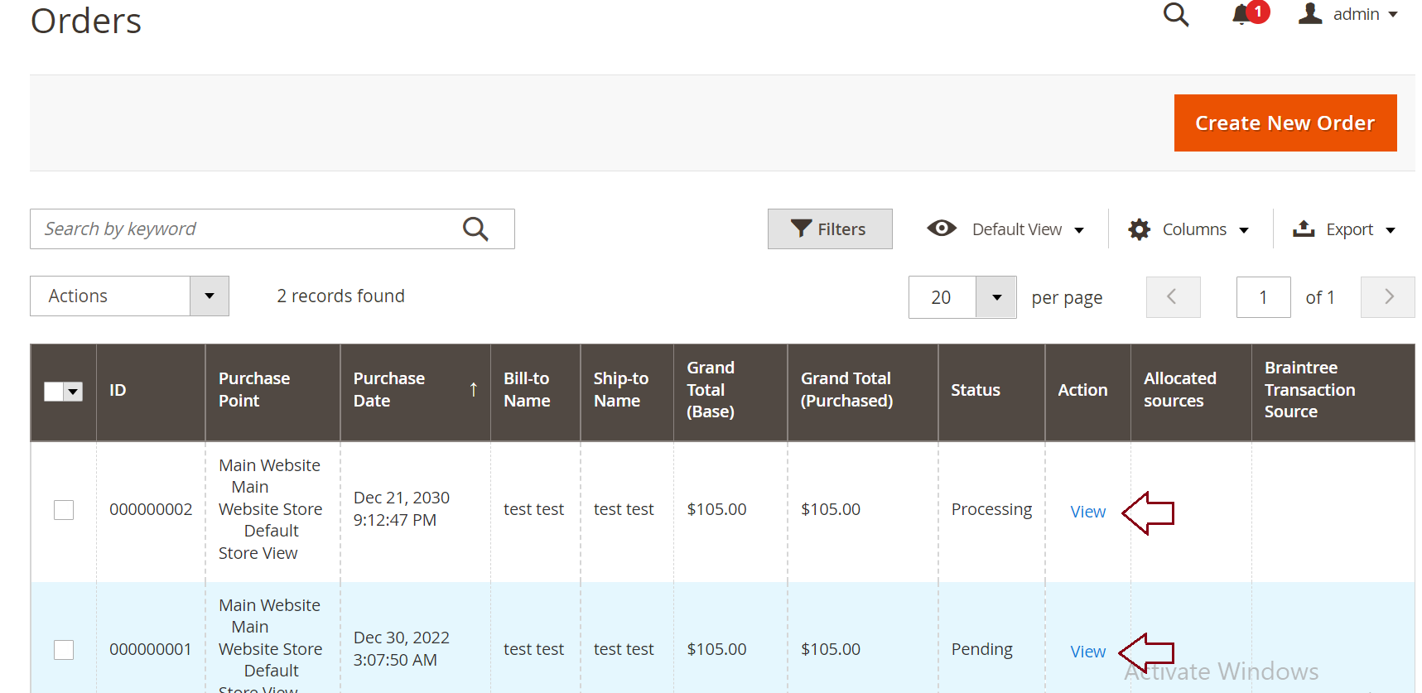Viewport: 1422px width, 693px height.
Task: Click the admin user account icon
Action: click(1310, 14)
